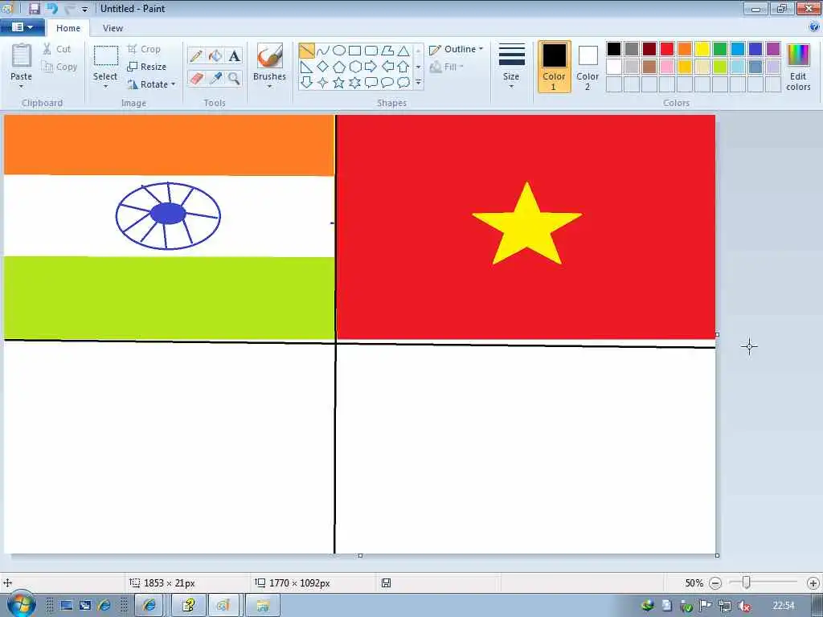The height and width of the screenshot is (617, 823).
Task: Choose the Curve shape
Action: tap(323, 51)
